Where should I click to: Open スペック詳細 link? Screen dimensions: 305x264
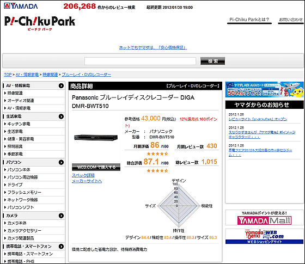(x=83, y=175)
